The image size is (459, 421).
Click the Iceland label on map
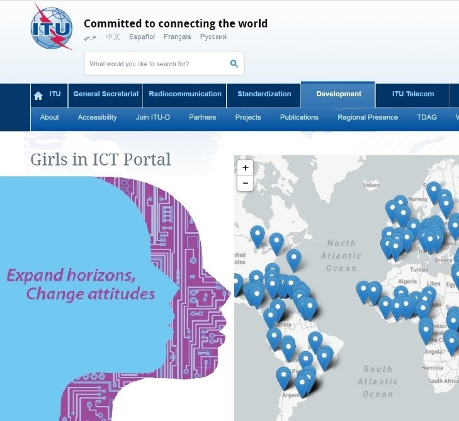click(371, 185)
